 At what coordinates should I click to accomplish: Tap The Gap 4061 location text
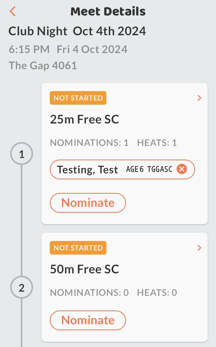[43, 65]
